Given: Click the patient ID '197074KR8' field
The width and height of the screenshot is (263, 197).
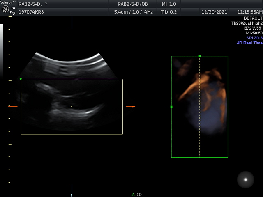Looking at the screenshot, I should (31, 12).
